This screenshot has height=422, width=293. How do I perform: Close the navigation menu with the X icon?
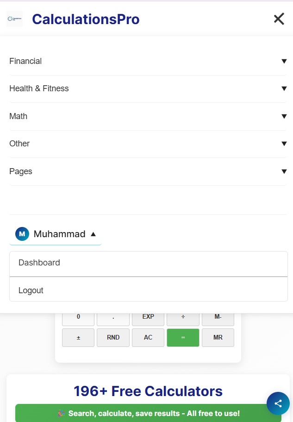[x=279, y=19]
